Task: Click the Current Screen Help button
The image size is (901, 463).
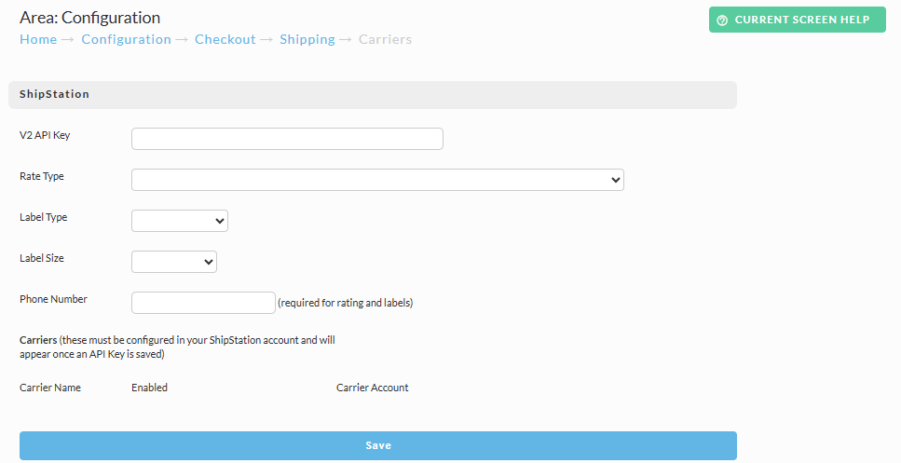Action: [x=797, y=20]
